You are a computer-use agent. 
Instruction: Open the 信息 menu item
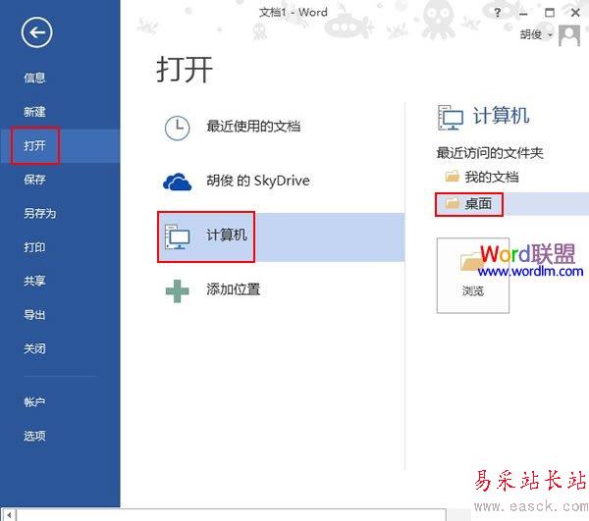pos(34,78)
